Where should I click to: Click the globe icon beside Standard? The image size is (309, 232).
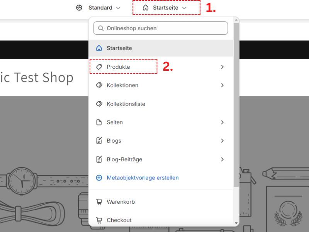pos(79,7)
